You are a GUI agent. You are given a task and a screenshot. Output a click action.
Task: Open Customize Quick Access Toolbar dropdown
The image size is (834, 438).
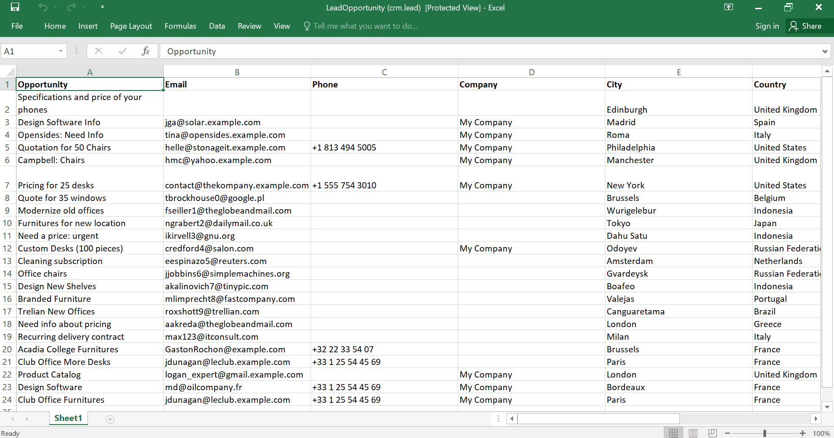pos(102,7)
